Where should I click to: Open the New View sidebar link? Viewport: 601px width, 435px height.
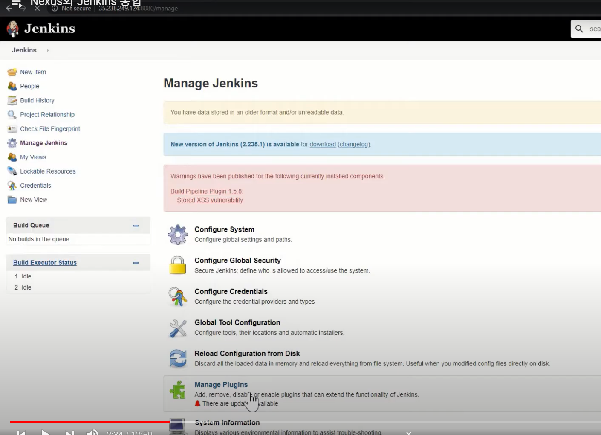click(x=34, y=200)
